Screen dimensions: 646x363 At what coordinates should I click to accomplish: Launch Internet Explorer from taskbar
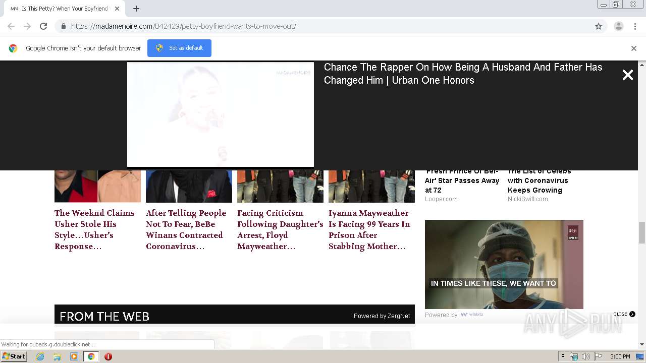pyautogui.click(x=40, y=356)
